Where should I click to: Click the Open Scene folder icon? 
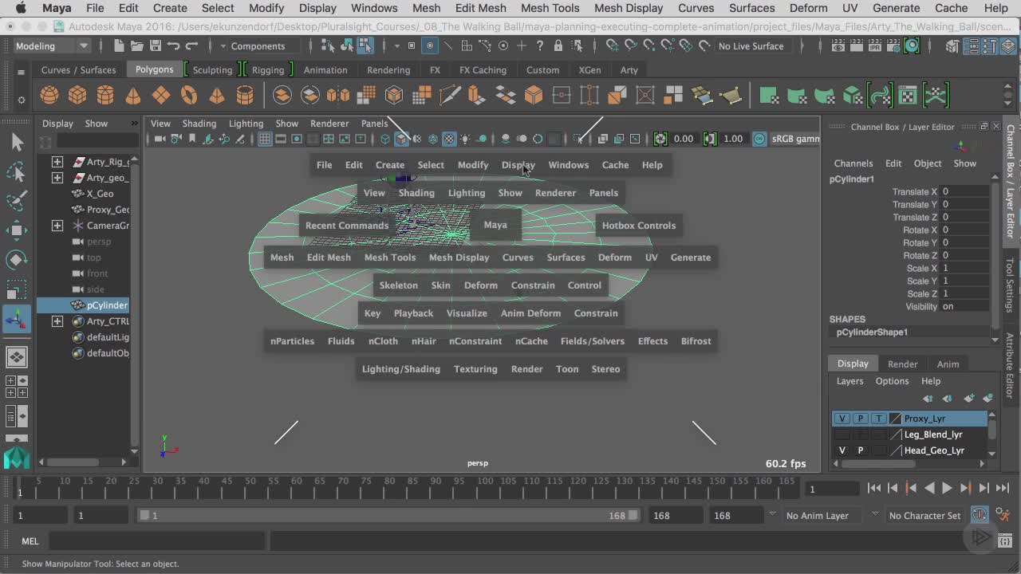pos(137,46)
